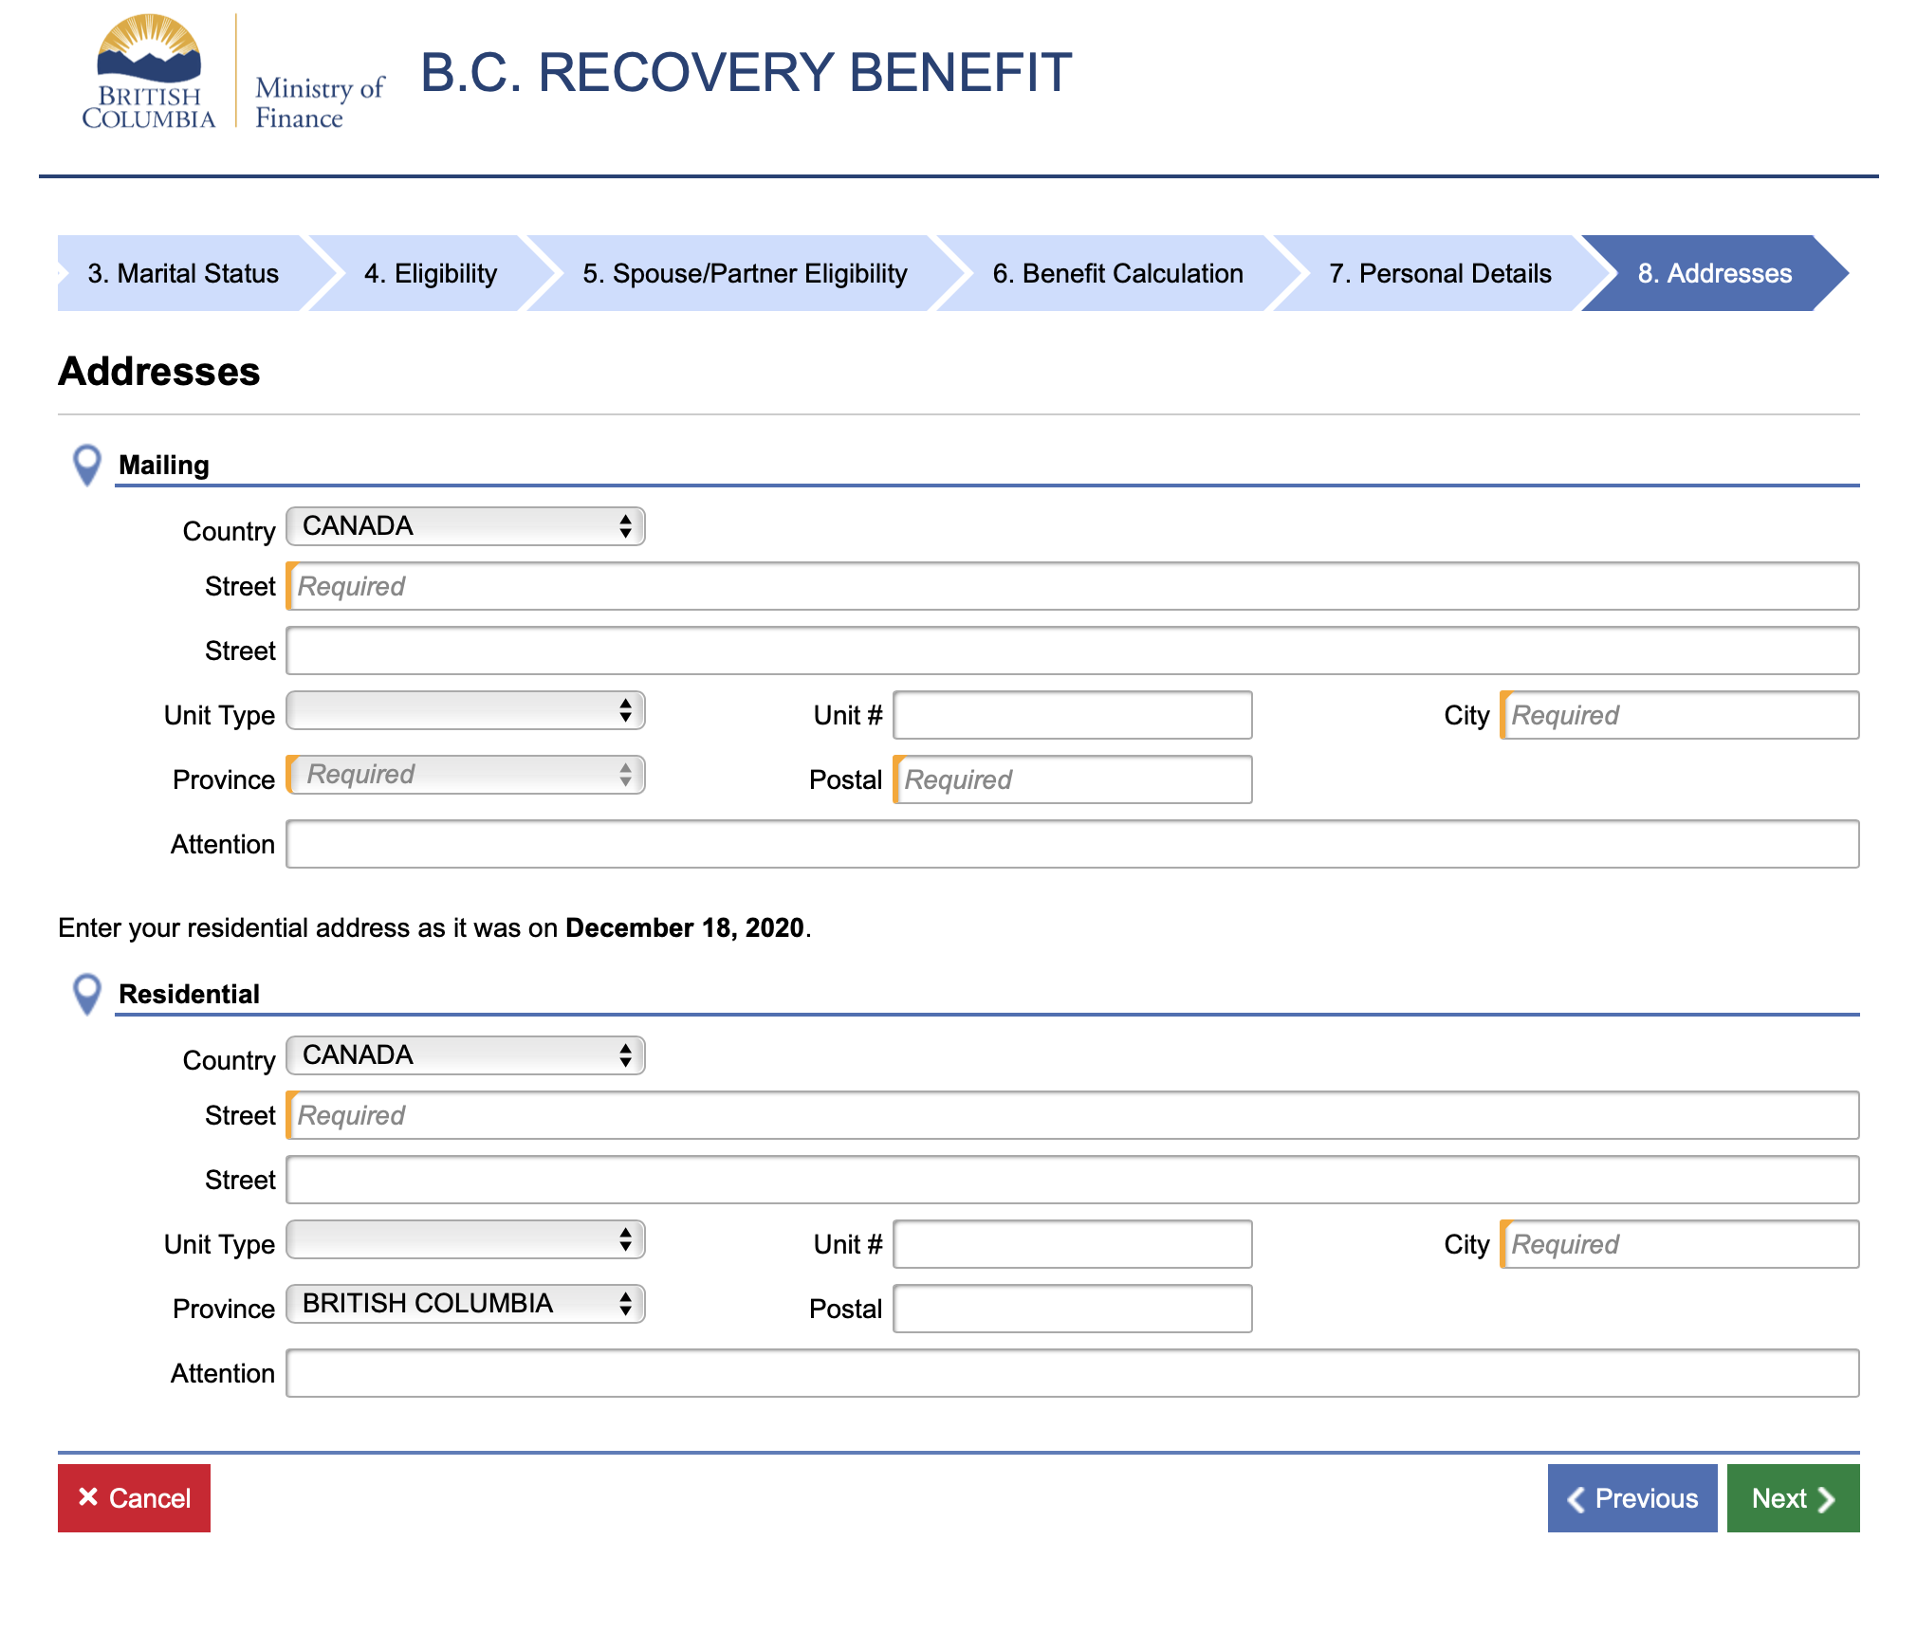Cancel the application
This screenshot has width=1917, height=1631.
(134, 1498)
